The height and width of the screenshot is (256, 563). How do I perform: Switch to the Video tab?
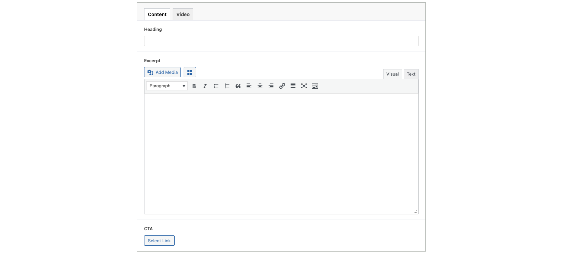pyautogui.click(x=183, y=14)
